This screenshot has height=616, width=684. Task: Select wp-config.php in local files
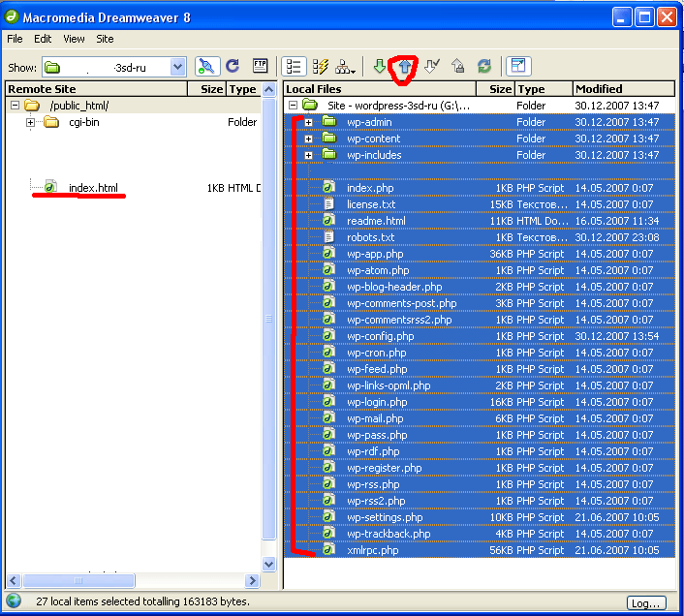click(x=380, y=336)
